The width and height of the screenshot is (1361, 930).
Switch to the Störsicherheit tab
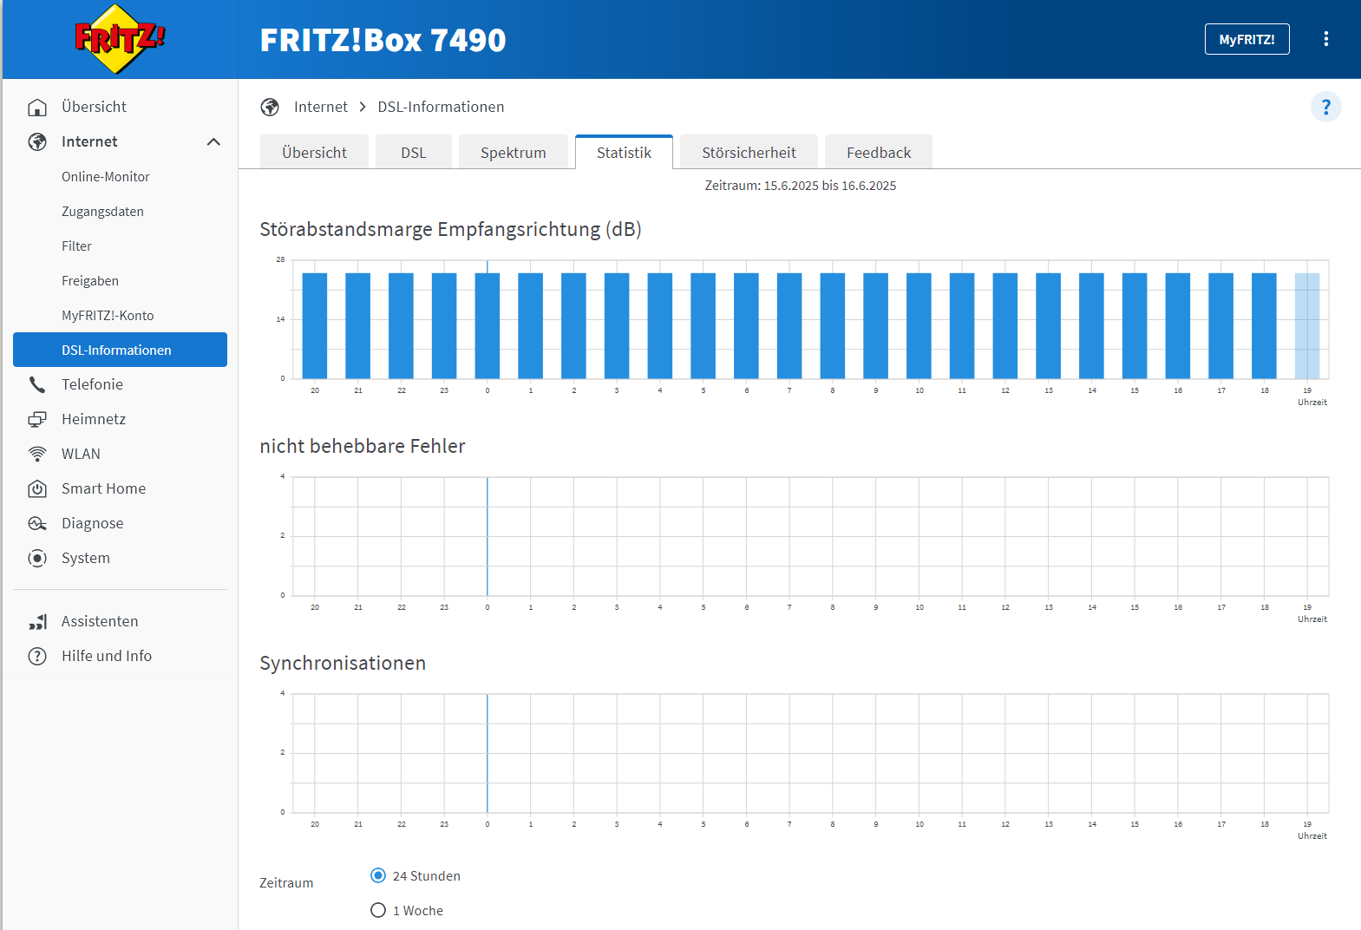click(749, 153)
